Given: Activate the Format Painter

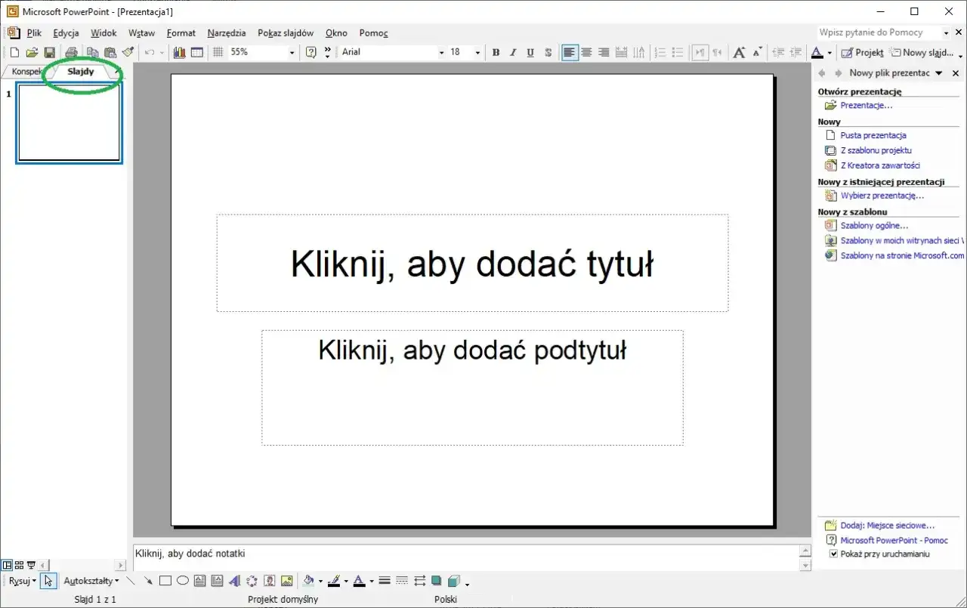Looking at the screenshot, I should [x=128, y=52].
